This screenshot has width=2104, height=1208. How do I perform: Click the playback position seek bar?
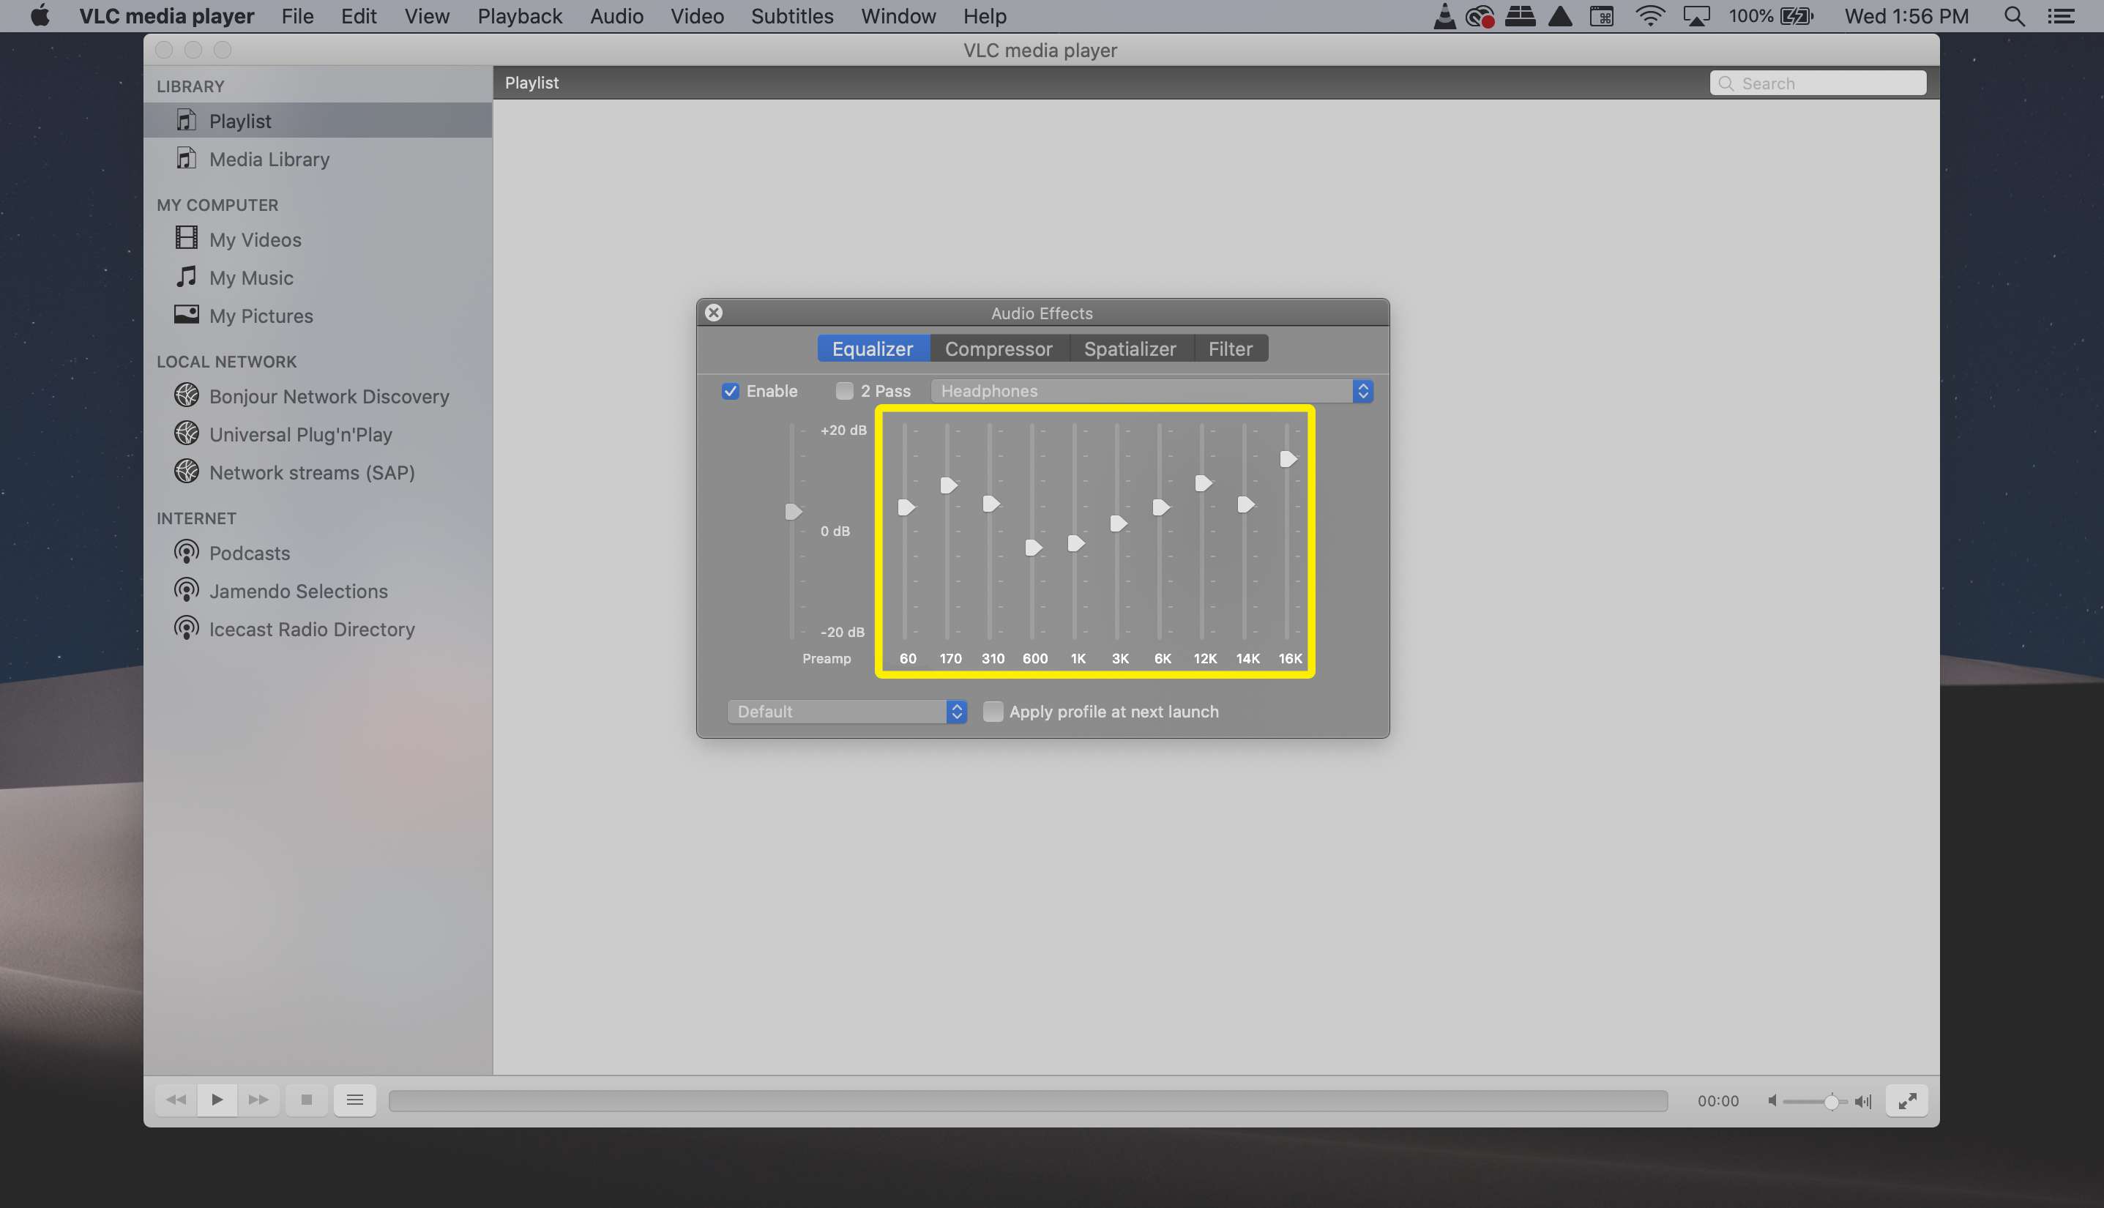[1028, 1100]
